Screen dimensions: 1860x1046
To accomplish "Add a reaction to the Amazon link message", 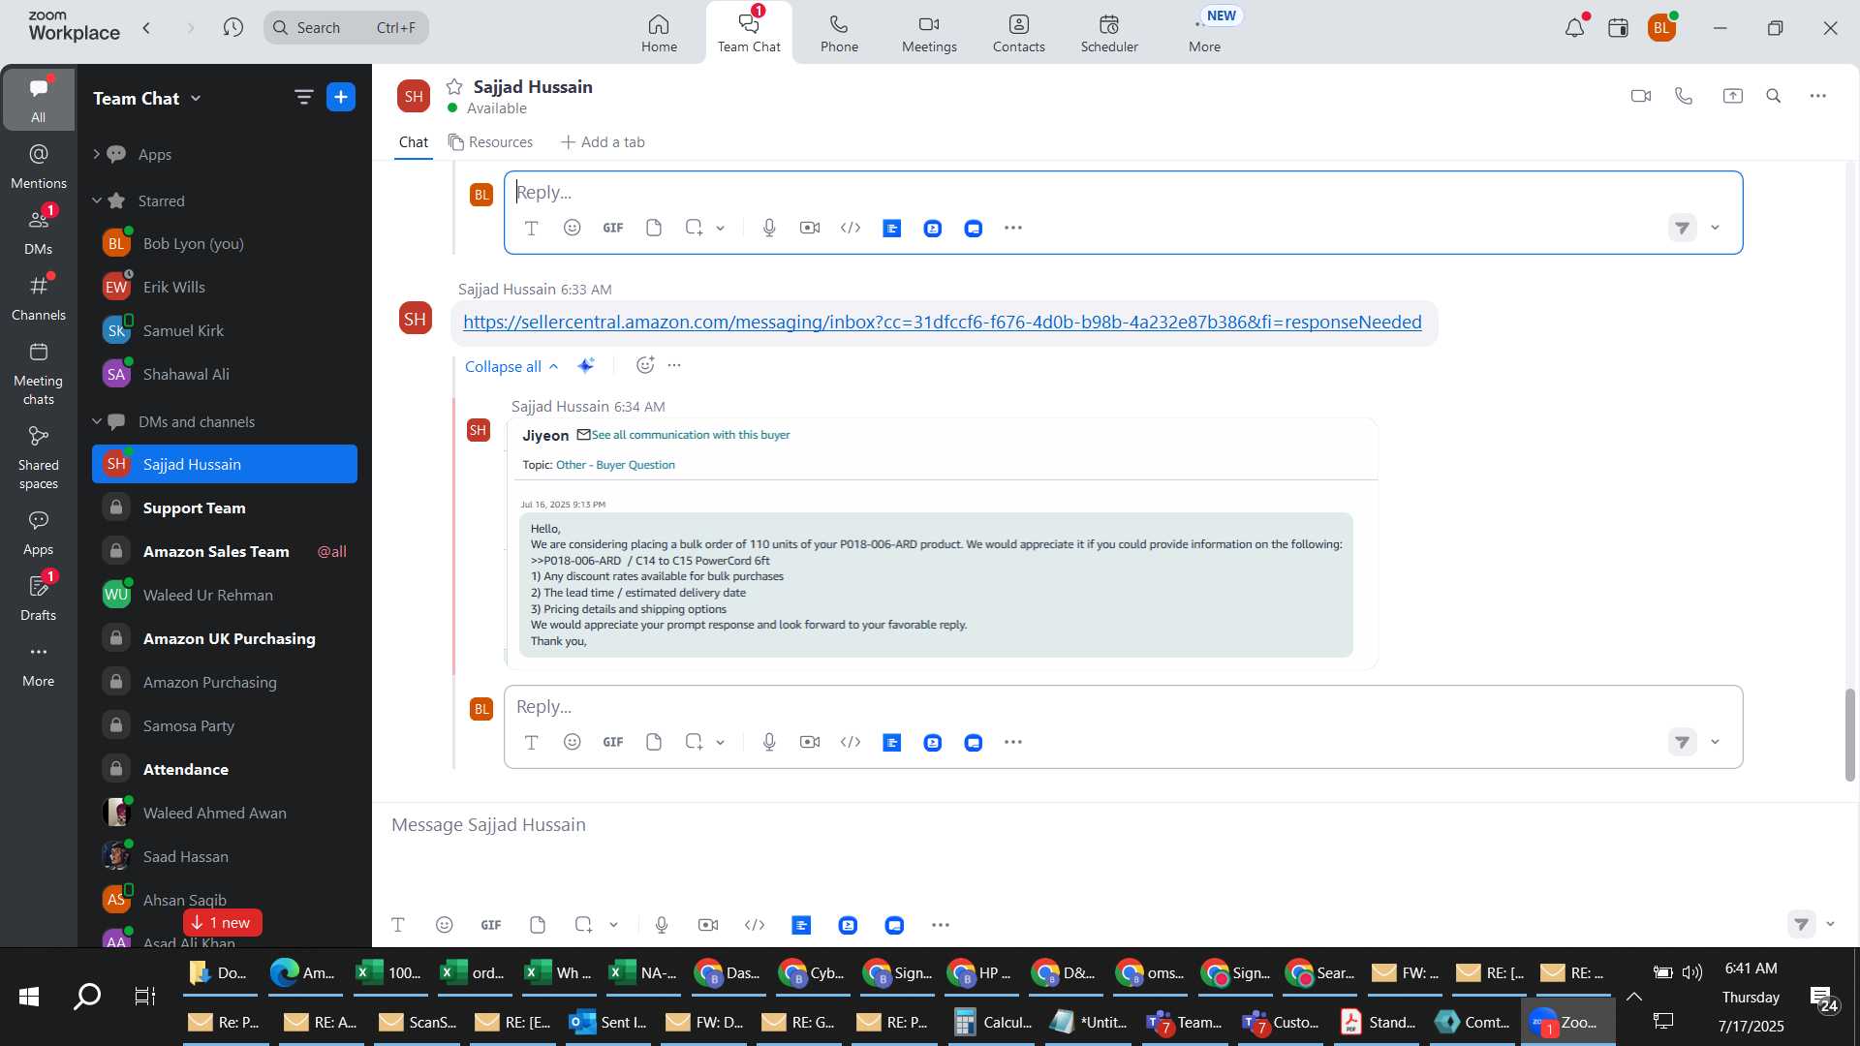I will pyautogui.click(x=645, y=365).
